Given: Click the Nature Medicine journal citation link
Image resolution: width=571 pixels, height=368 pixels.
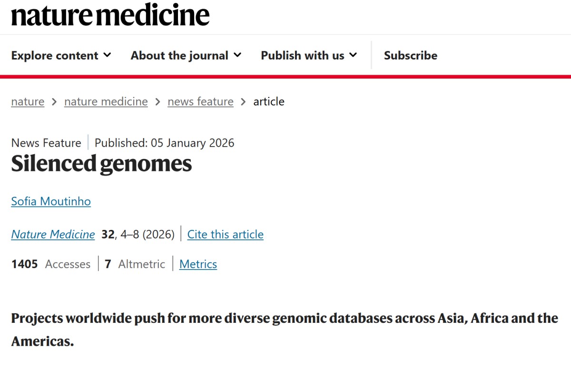Looking at the screenshot, I should click(53, 234).
